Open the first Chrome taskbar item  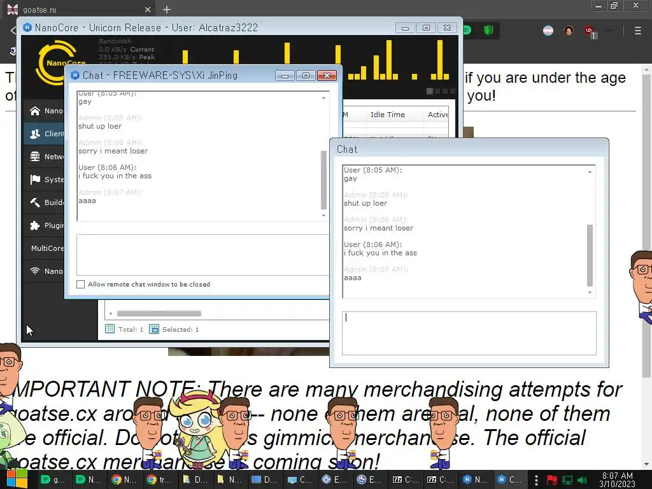click(124, 479)
